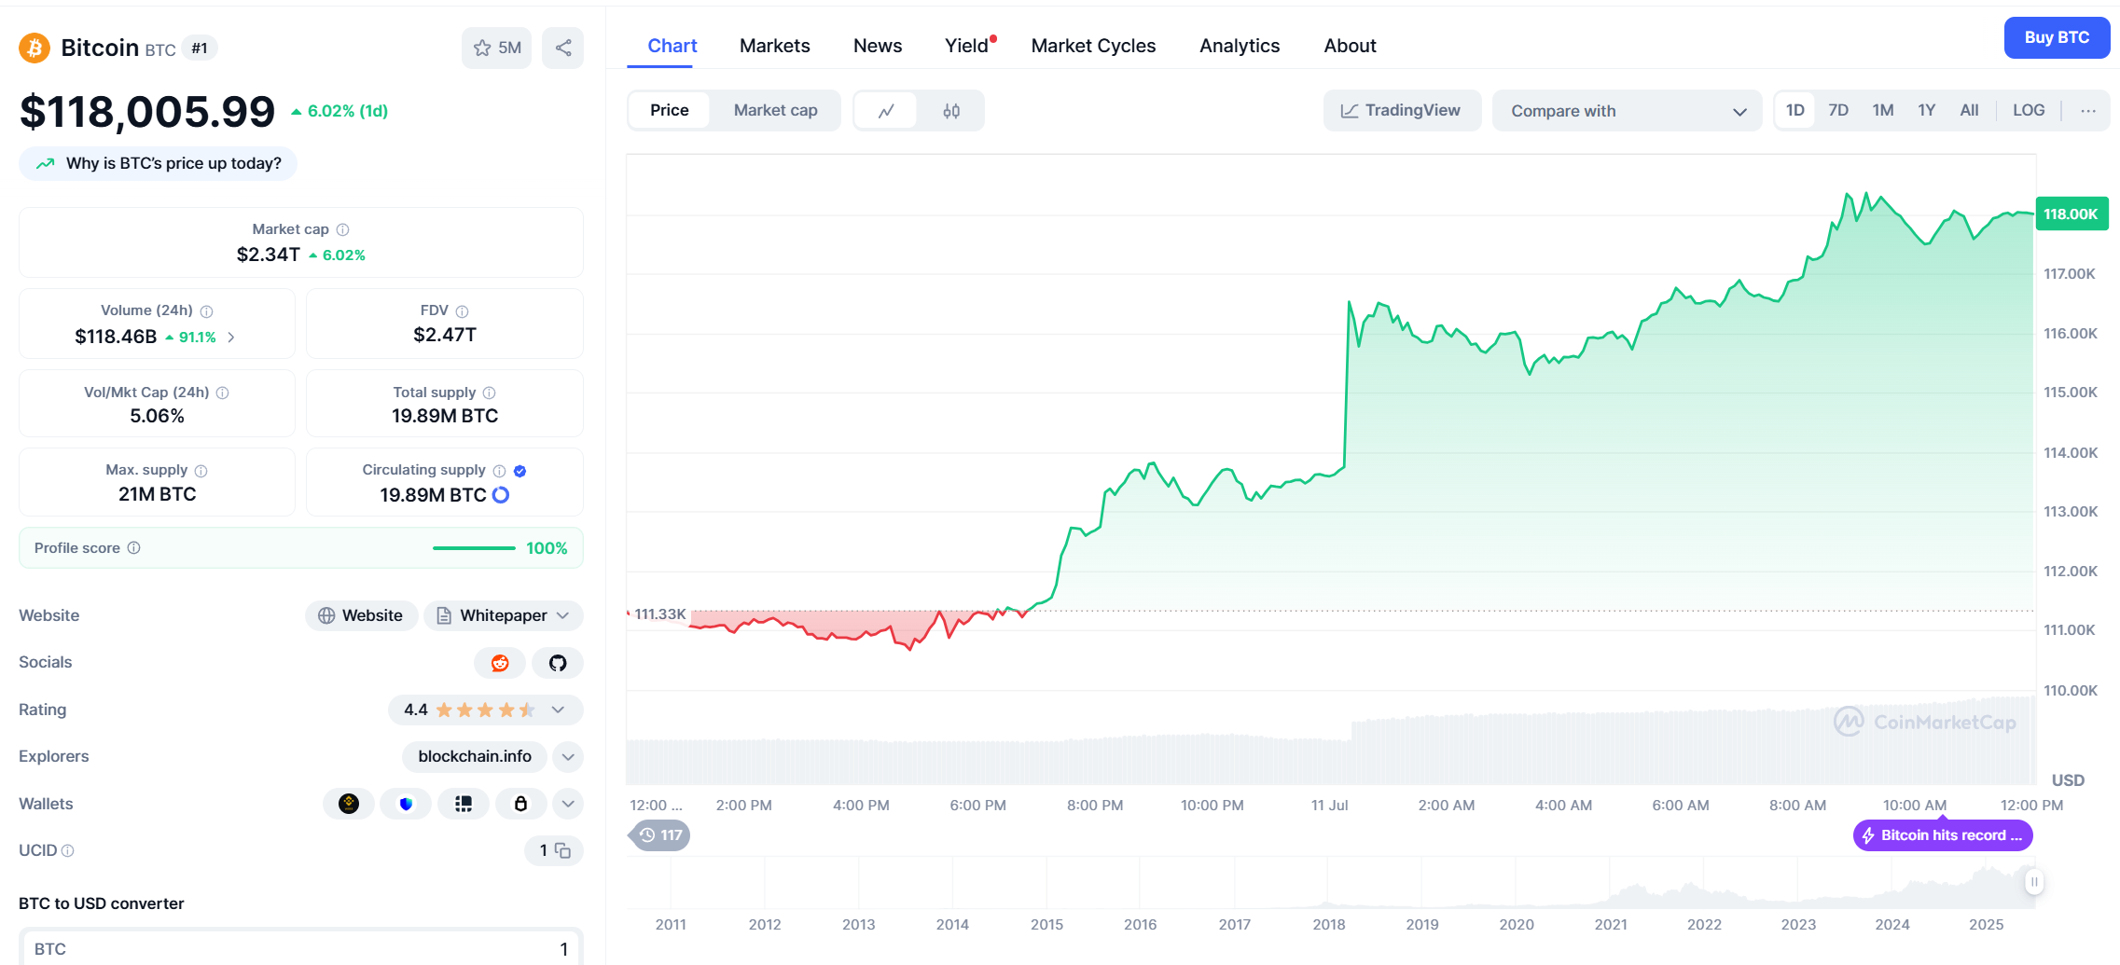Click the lock-shaped wallet icon
The width and height of the screenshot is (2120, 965).
coord(520,804)
